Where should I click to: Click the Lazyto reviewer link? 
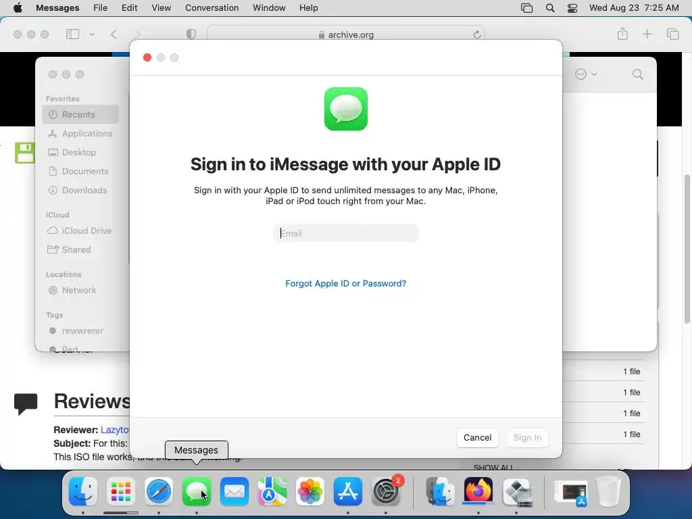point(115,430)
